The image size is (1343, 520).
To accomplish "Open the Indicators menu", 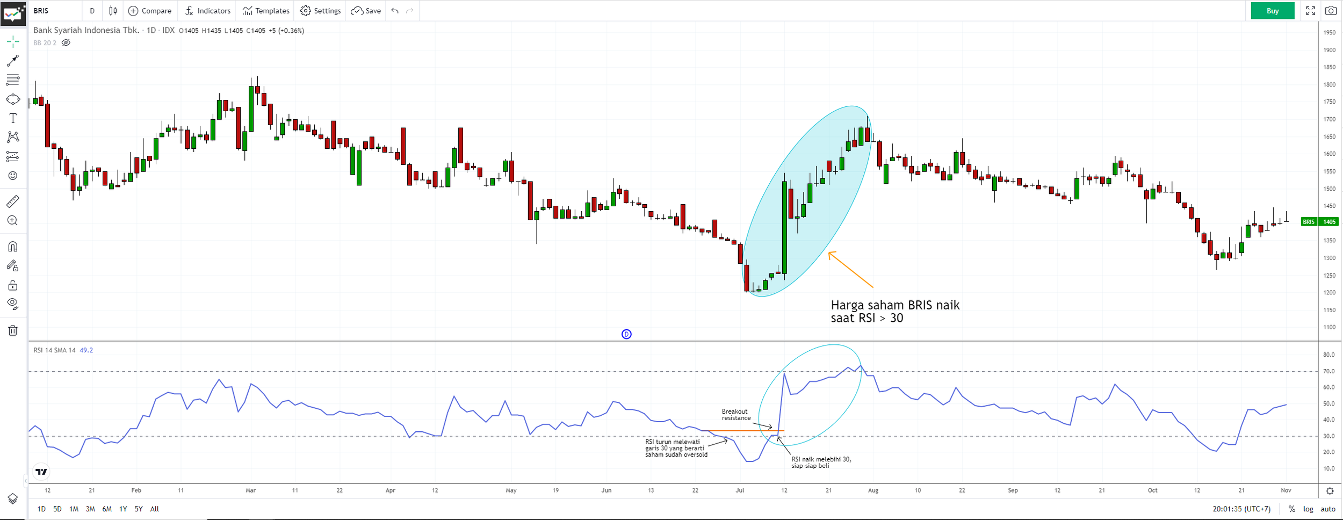I will click(207, 11).
